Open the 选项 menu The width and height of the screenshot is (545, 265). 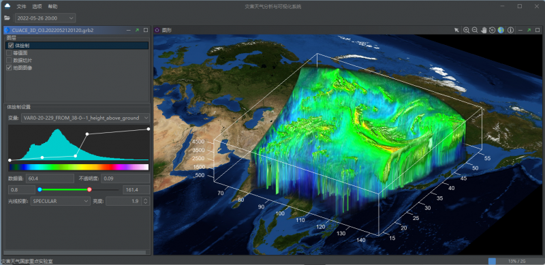(x=37, y=7)
